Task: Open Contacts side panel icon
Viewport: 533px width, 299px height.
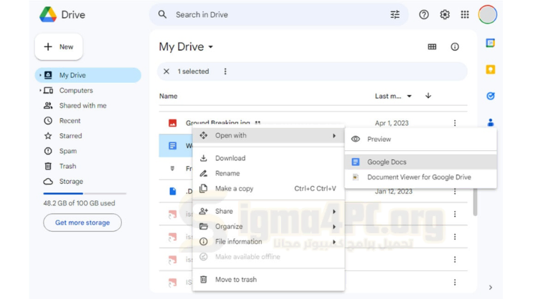Action: tap(490, 122)
